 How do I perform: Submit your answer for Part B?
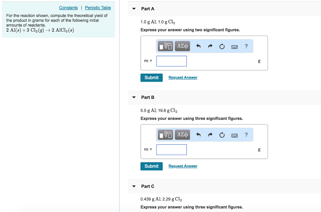(151, 166)
